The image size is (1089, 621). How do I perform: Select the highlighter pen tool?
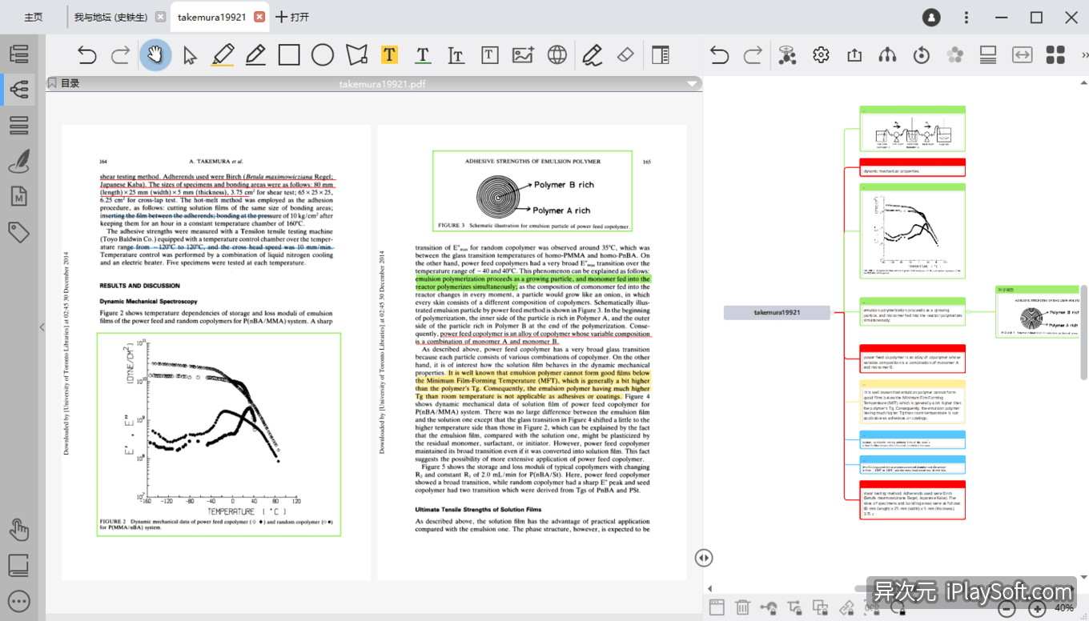[223, 54]
